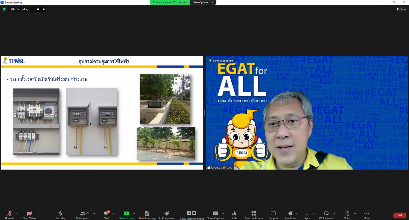Remove Spotlight from speaker video
This screenshot has width=409, height=220.
[x=221, y=61]
